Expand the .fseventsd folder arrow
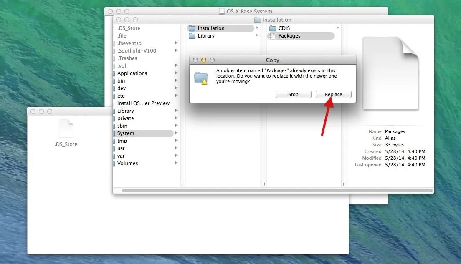 click(x=177, y=43)
